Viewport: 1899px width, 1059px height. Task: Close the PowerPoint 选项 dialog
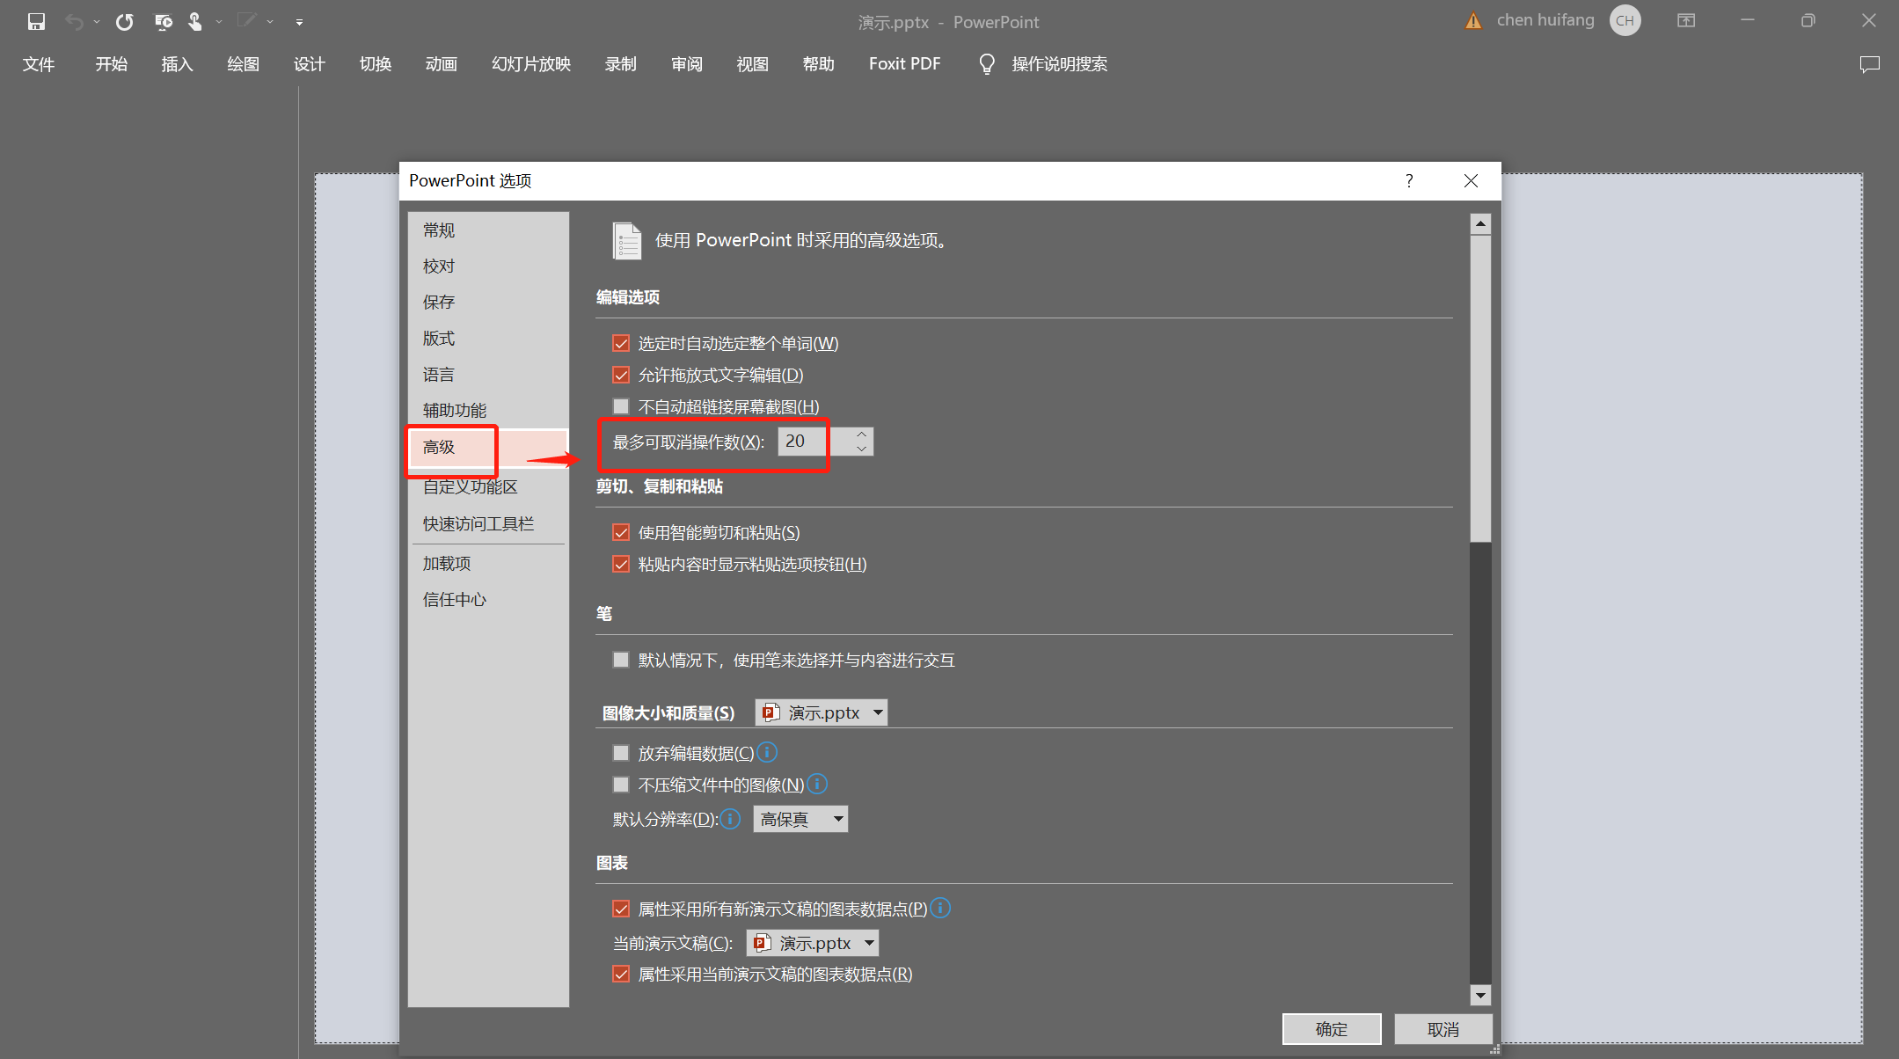point(1471,180)
